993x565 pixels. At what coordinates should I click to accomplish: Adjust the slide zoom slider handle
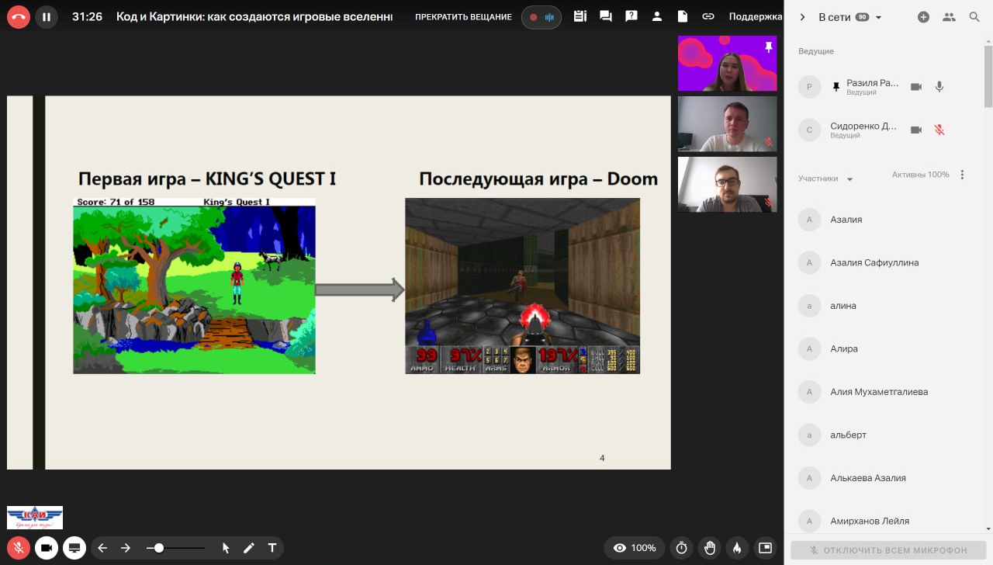click(158, 548)
